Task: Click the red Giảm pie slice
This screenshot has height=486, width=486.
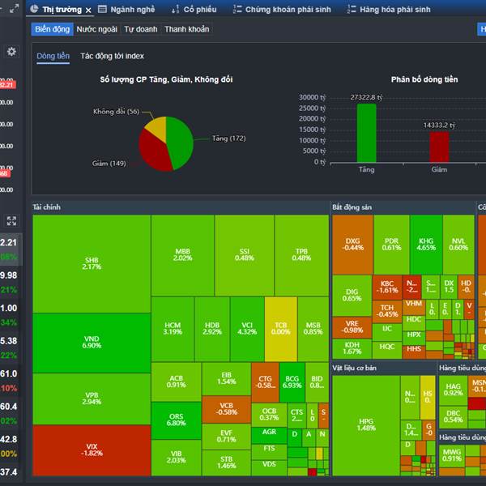Action: pyautogui.click(x=153, y=153)
